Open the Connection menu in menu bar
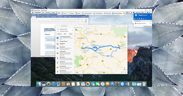The image size is (183, 96). [48, 12]
